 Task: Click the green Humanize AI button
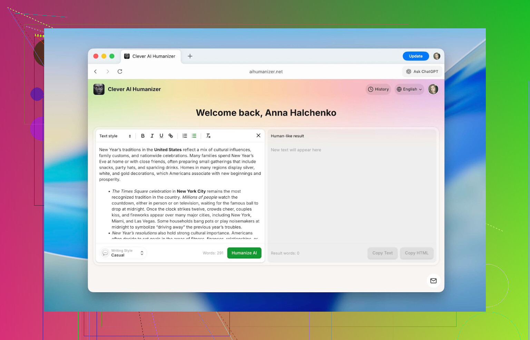coord(244,253)
